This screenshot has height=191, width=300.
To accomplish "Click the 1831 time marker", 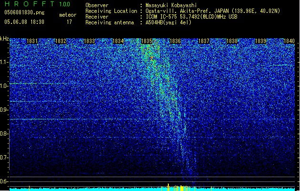I will (x=32, y=41).
